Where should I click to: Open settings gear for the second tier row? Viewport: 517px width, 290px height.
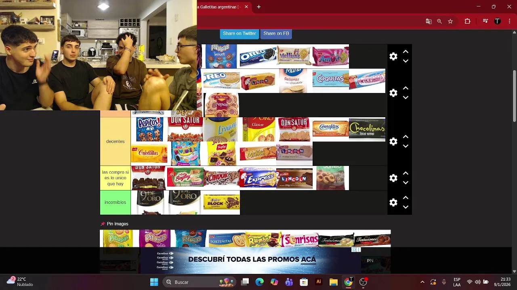coord(393,93)
